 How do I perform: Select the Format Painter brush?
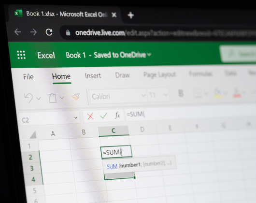coord(76,97)
